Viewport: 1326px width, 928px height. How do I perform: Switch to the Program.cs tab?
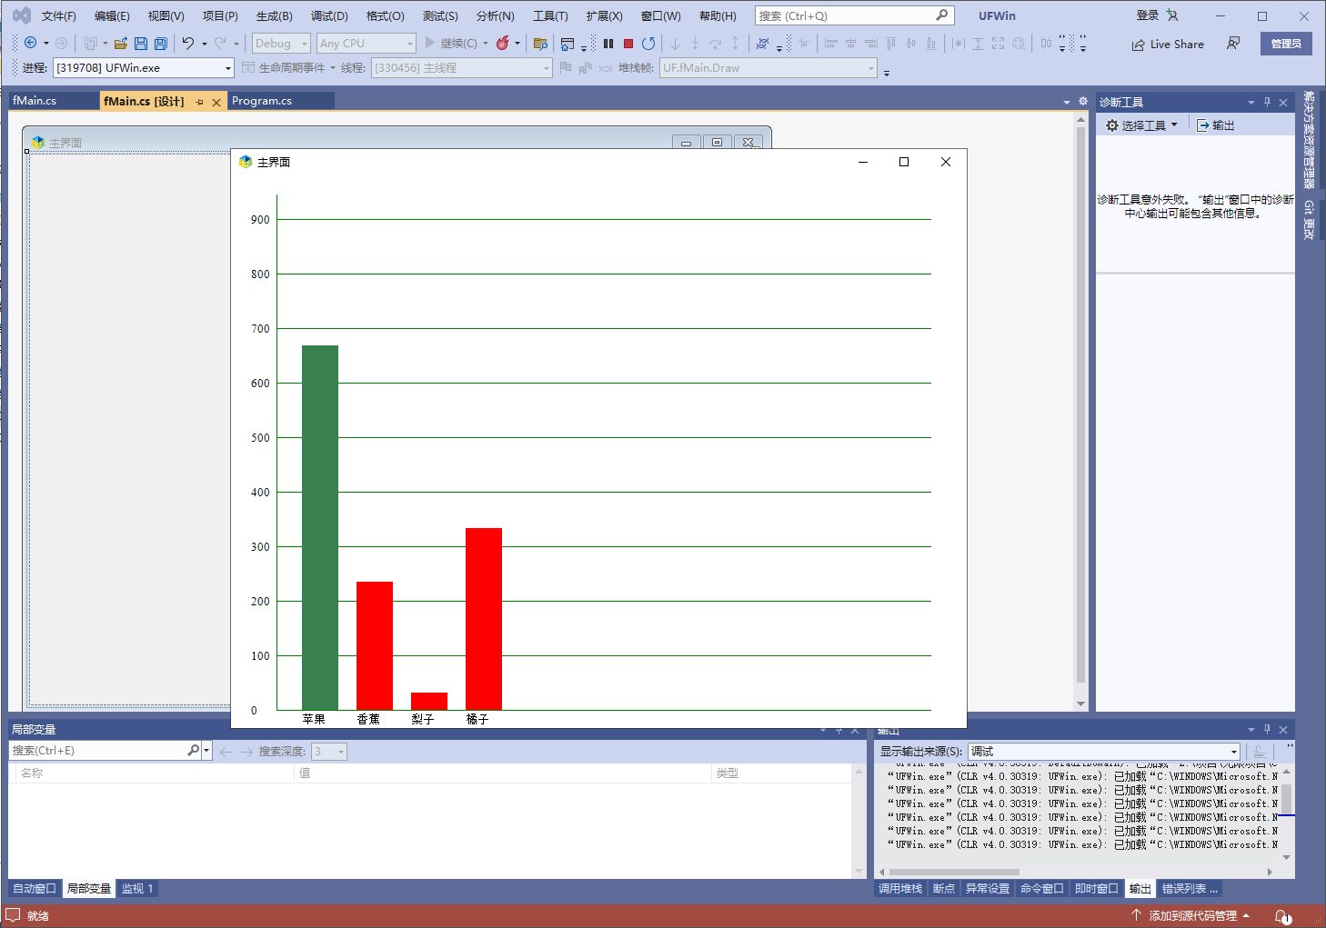[262, 101]
